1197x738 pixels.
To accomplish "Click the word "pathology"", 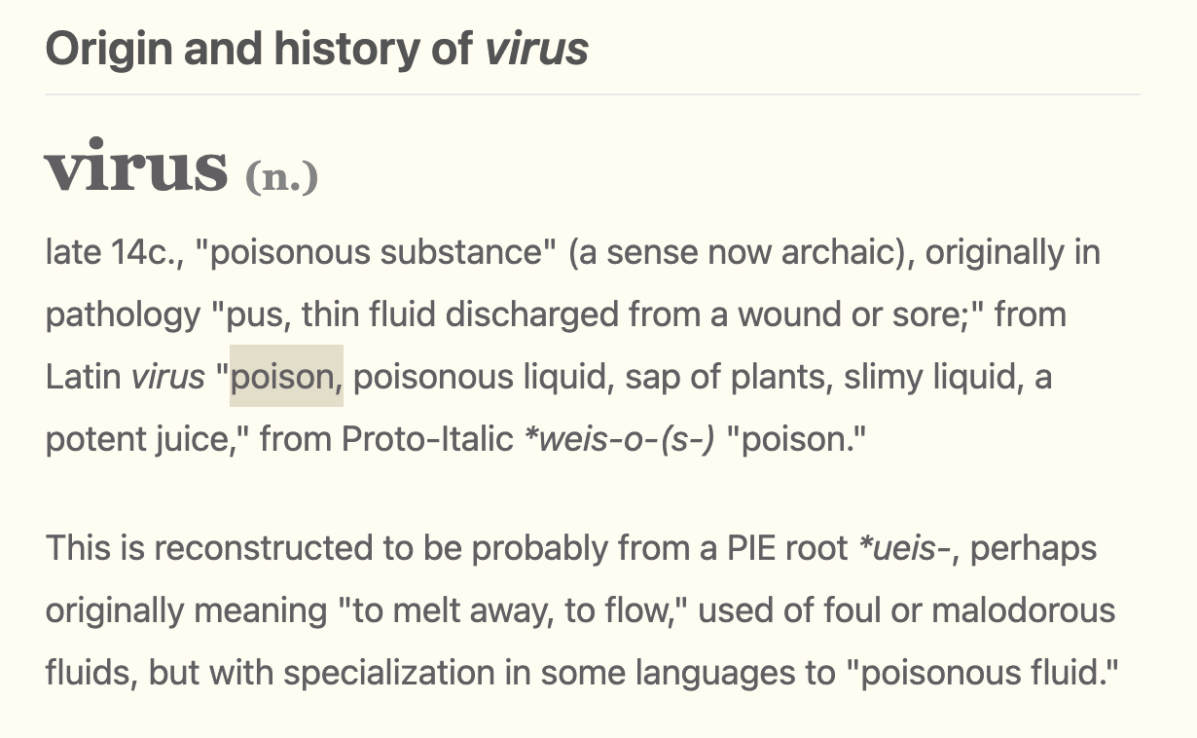I will point(123,314).
